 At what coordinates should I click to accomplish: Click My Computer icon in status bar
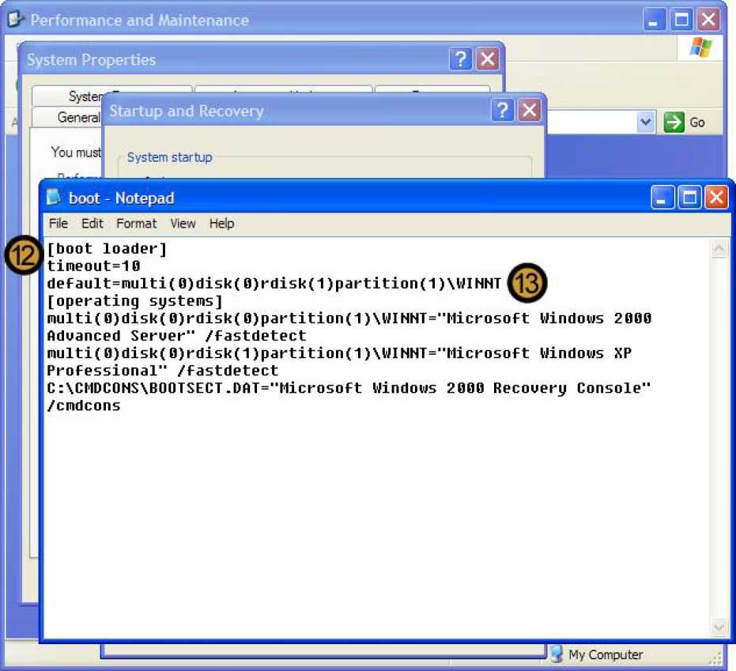(557, 654)
